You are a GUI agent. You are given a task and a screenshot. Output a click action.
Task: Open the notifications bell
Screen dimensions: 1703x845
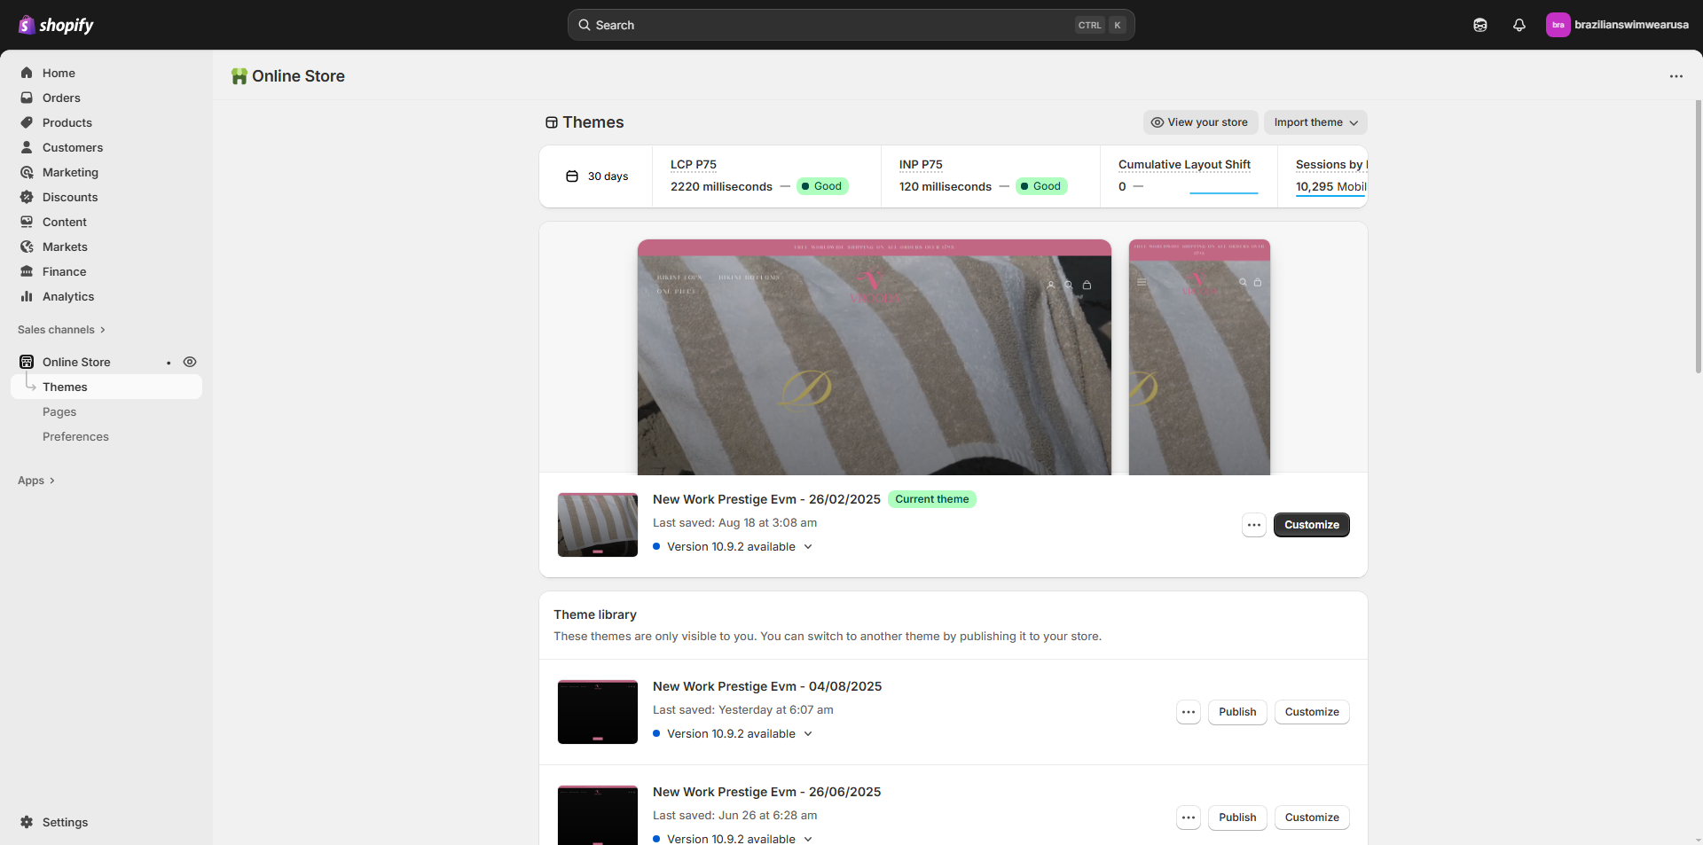pyautogui.click(x=1519, y=25)
